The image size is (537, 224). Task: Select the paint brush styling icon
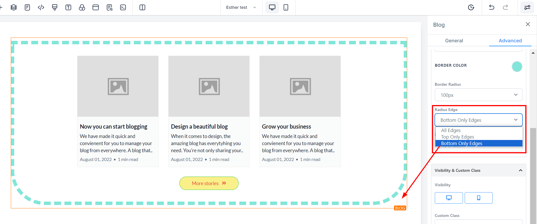point(55,7)
